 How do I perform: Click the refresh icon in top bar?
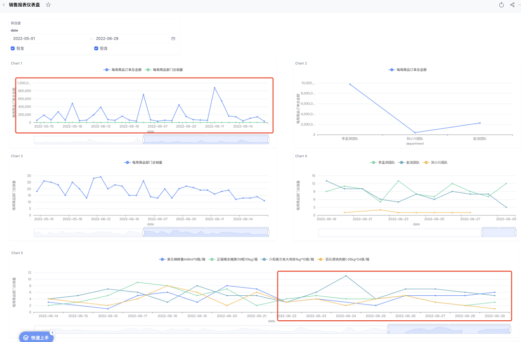coord(501,5)
